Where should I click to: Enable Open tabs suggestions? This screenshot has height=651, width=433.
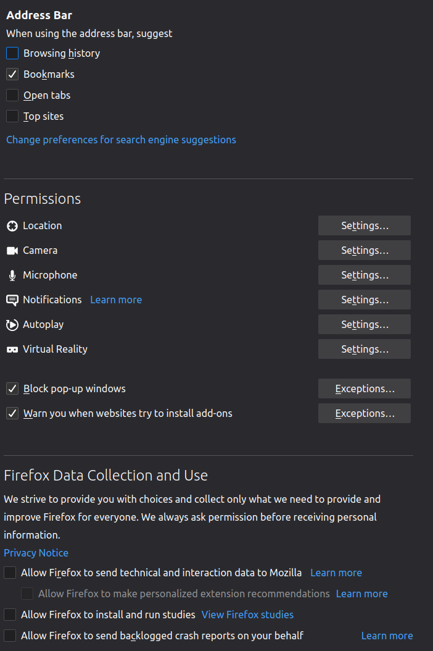click(12, 95)
